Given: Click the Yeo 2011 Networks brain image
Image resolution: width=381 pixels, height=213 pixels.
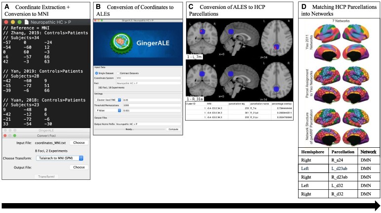Looking at the screenshot, I should coord(342,43).
